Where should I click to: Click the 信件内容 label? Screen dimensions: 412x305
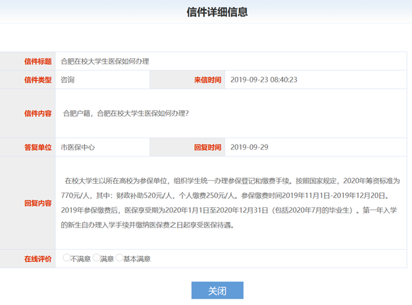pyautogui.click(x=38, y=114)
